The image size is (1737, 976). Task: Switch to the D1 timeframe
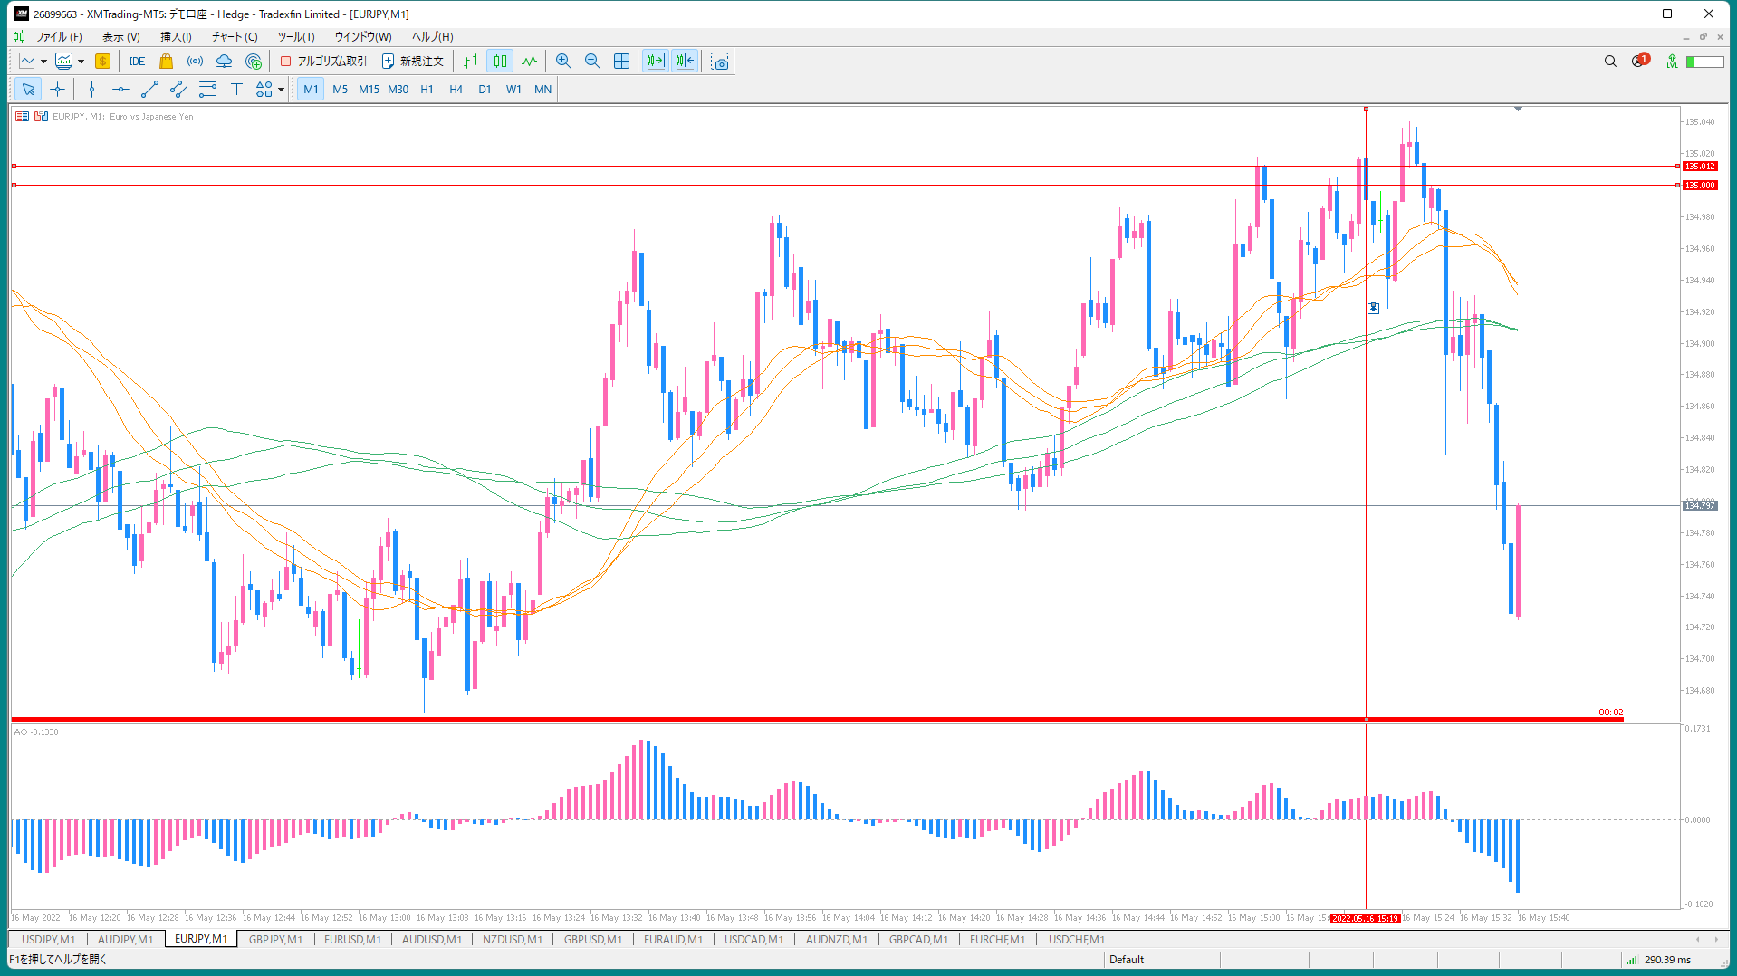coord(485,89)
